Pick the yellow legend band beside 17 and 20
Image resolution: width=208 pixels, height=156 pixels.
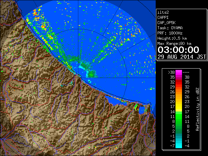(x=179, y=107)
